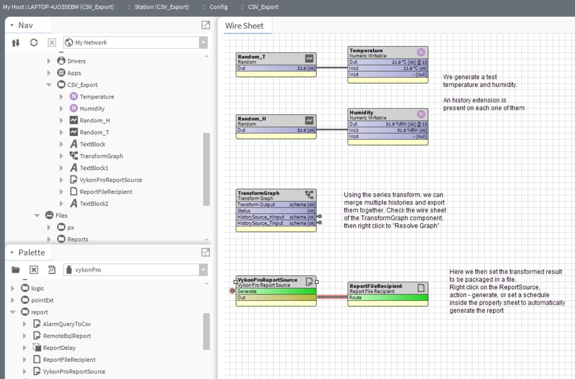This screenshot has height=379, width=575.
Task: Select ReportFileRecipient in Nav tree
Action: click(x=106, y=192)
